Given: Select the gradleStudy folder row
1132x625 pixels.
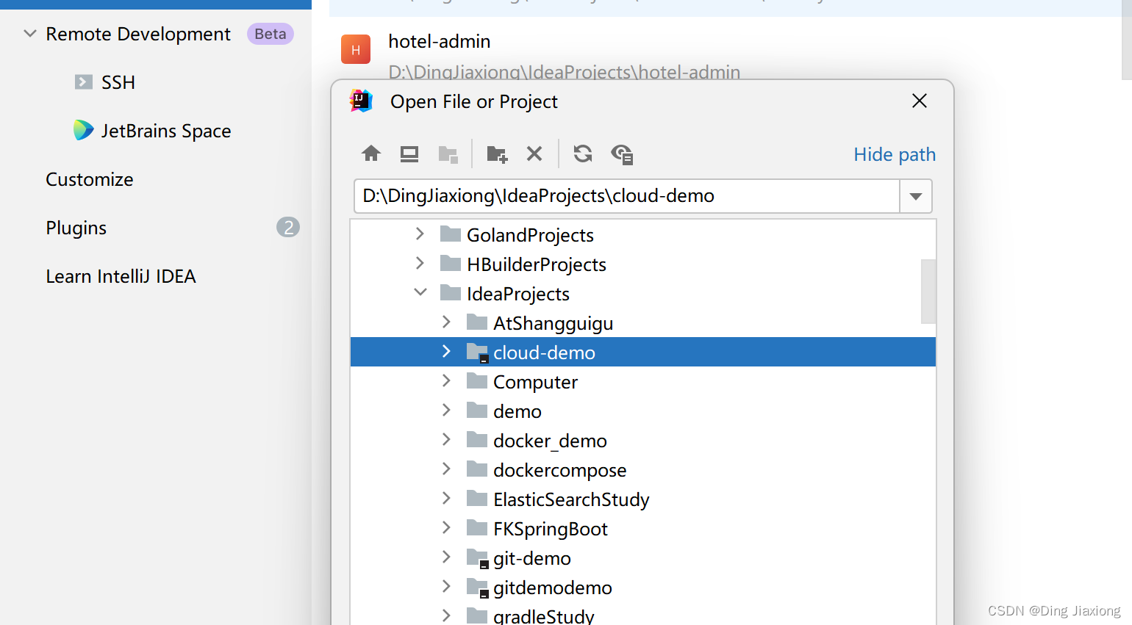Looking at the screenshot, I should [x=643, y=615].
